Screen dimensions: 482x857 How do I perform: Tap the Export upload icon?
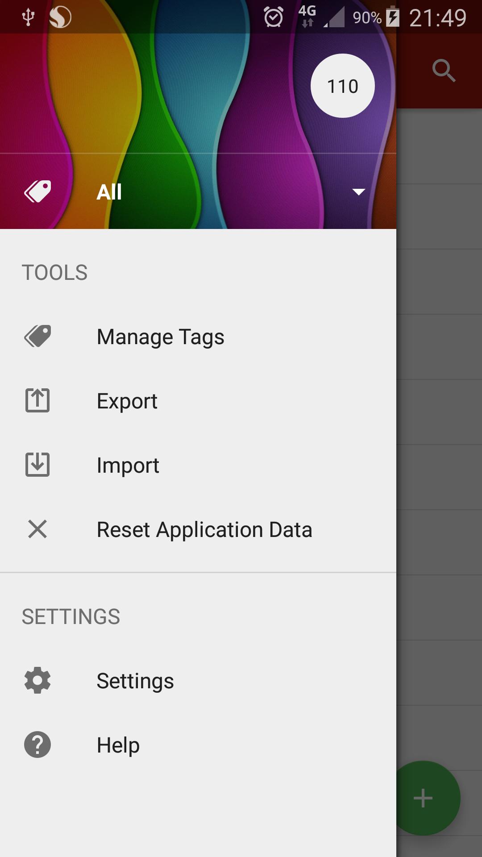[x=37, y=400]
